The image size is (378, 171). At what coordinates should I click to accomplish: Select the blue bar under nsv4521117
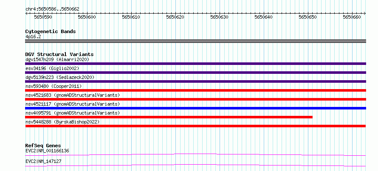pos(195,108)
